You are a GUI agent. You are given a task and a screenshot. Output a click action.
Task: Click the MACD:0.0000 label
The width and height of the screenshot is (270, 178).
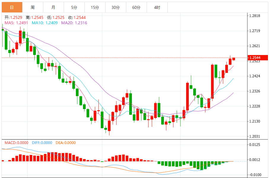[16, 143]
